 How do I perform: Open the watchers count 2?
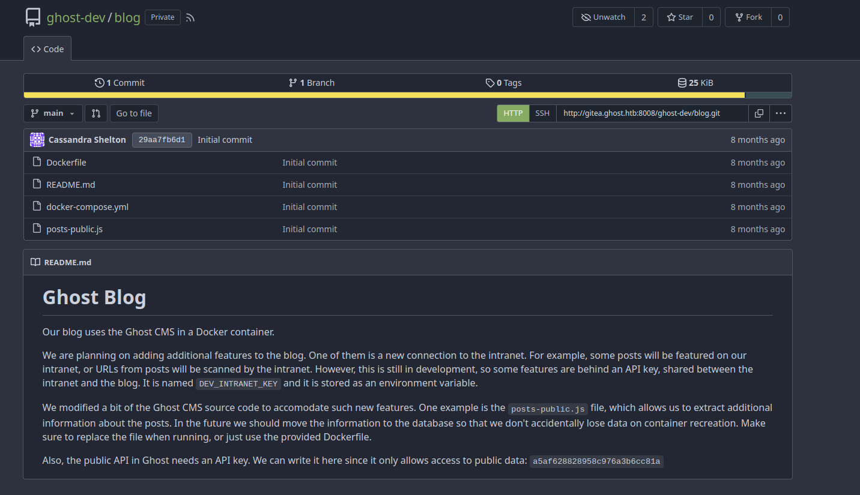643,17
